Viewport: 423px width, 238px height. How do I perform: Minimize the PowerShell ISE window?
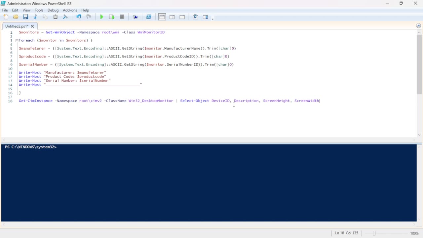coord(387,3)
